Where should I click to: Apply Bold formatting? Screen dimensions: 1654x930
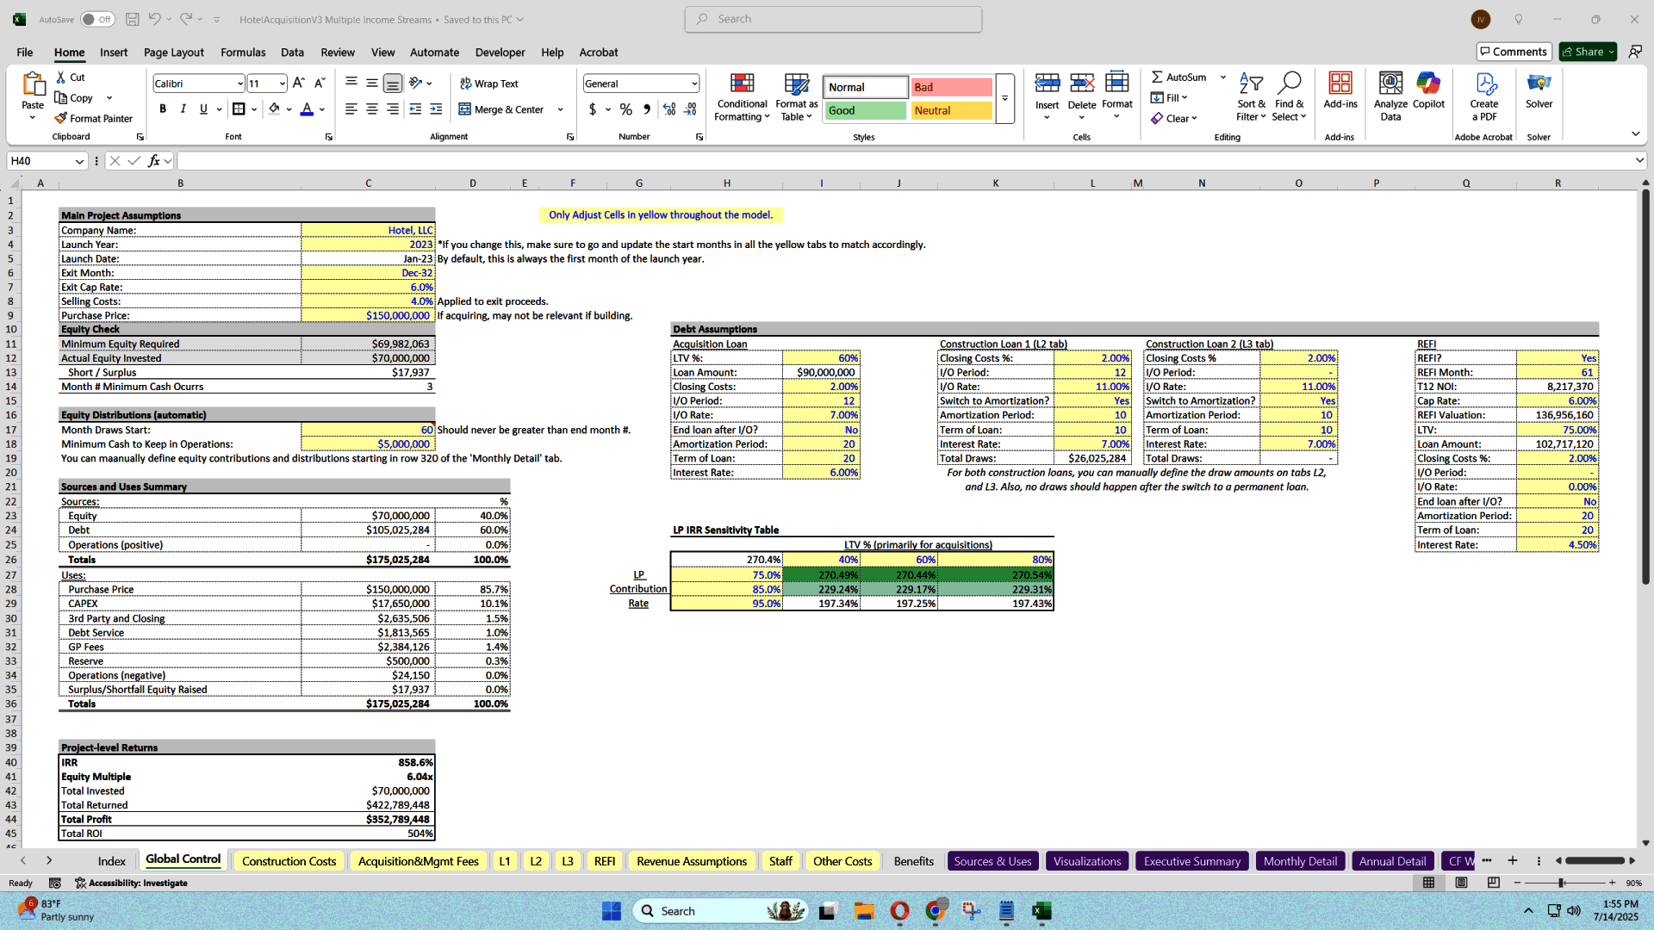pyautogui.click(x=163, y=108)
